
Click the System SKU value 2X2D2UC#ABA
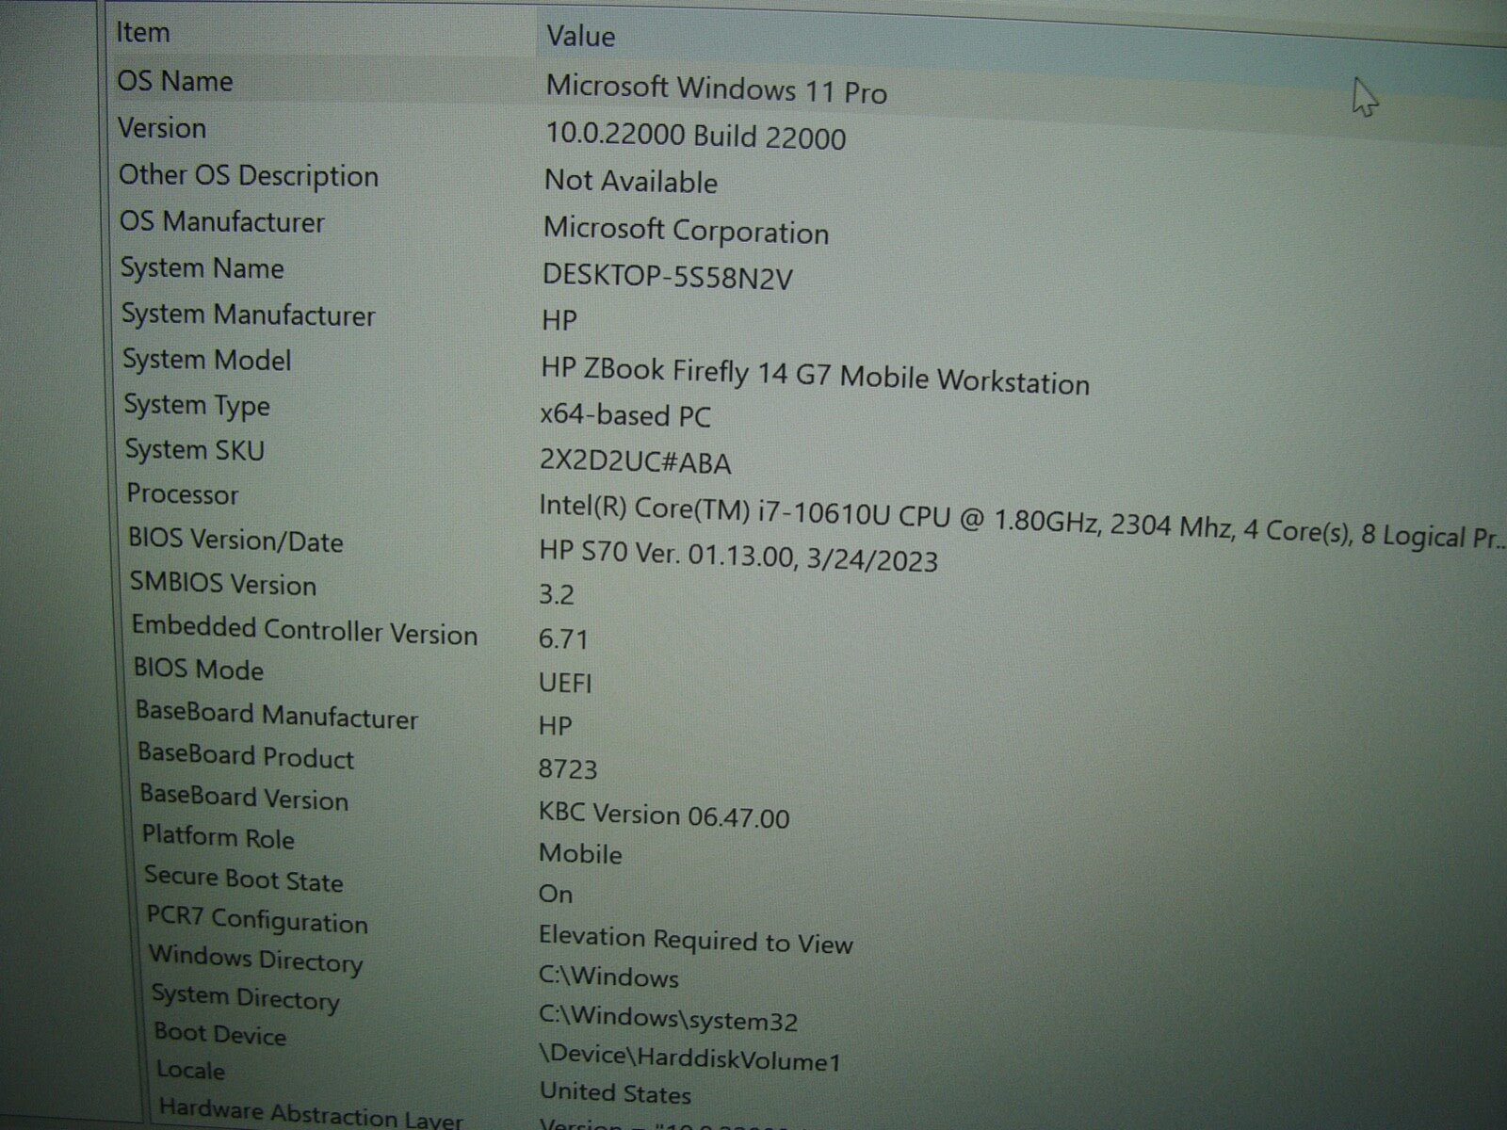click(x=635, y=462)
